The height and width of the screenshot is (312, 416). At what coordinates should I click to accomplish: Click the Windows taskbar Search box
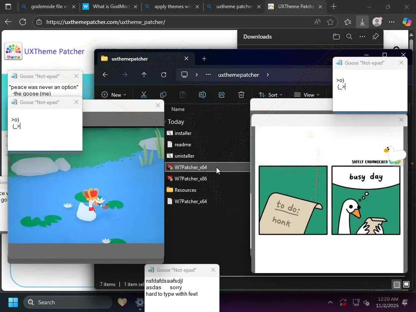(x=68, y=302)
